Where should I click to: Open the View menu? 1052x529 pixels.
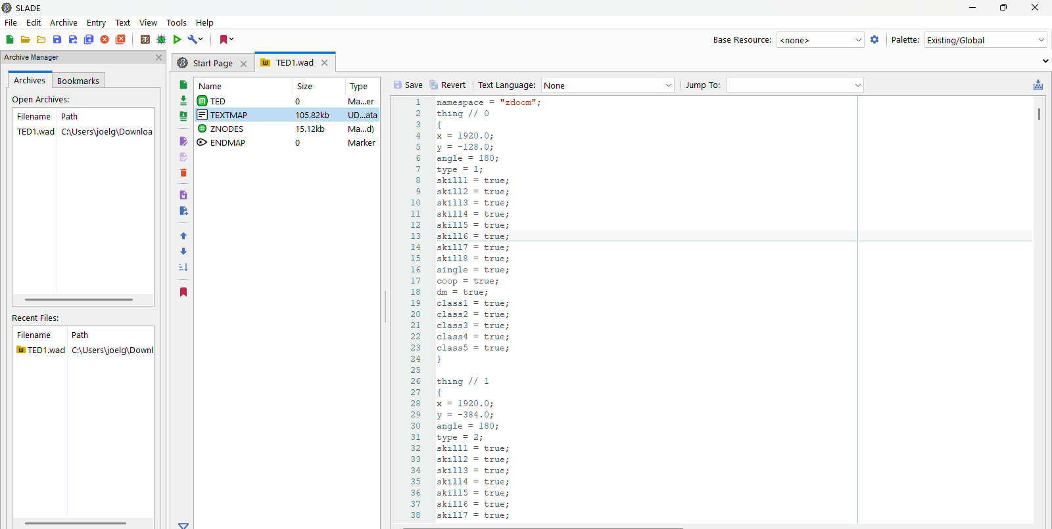tap(148, 22)
